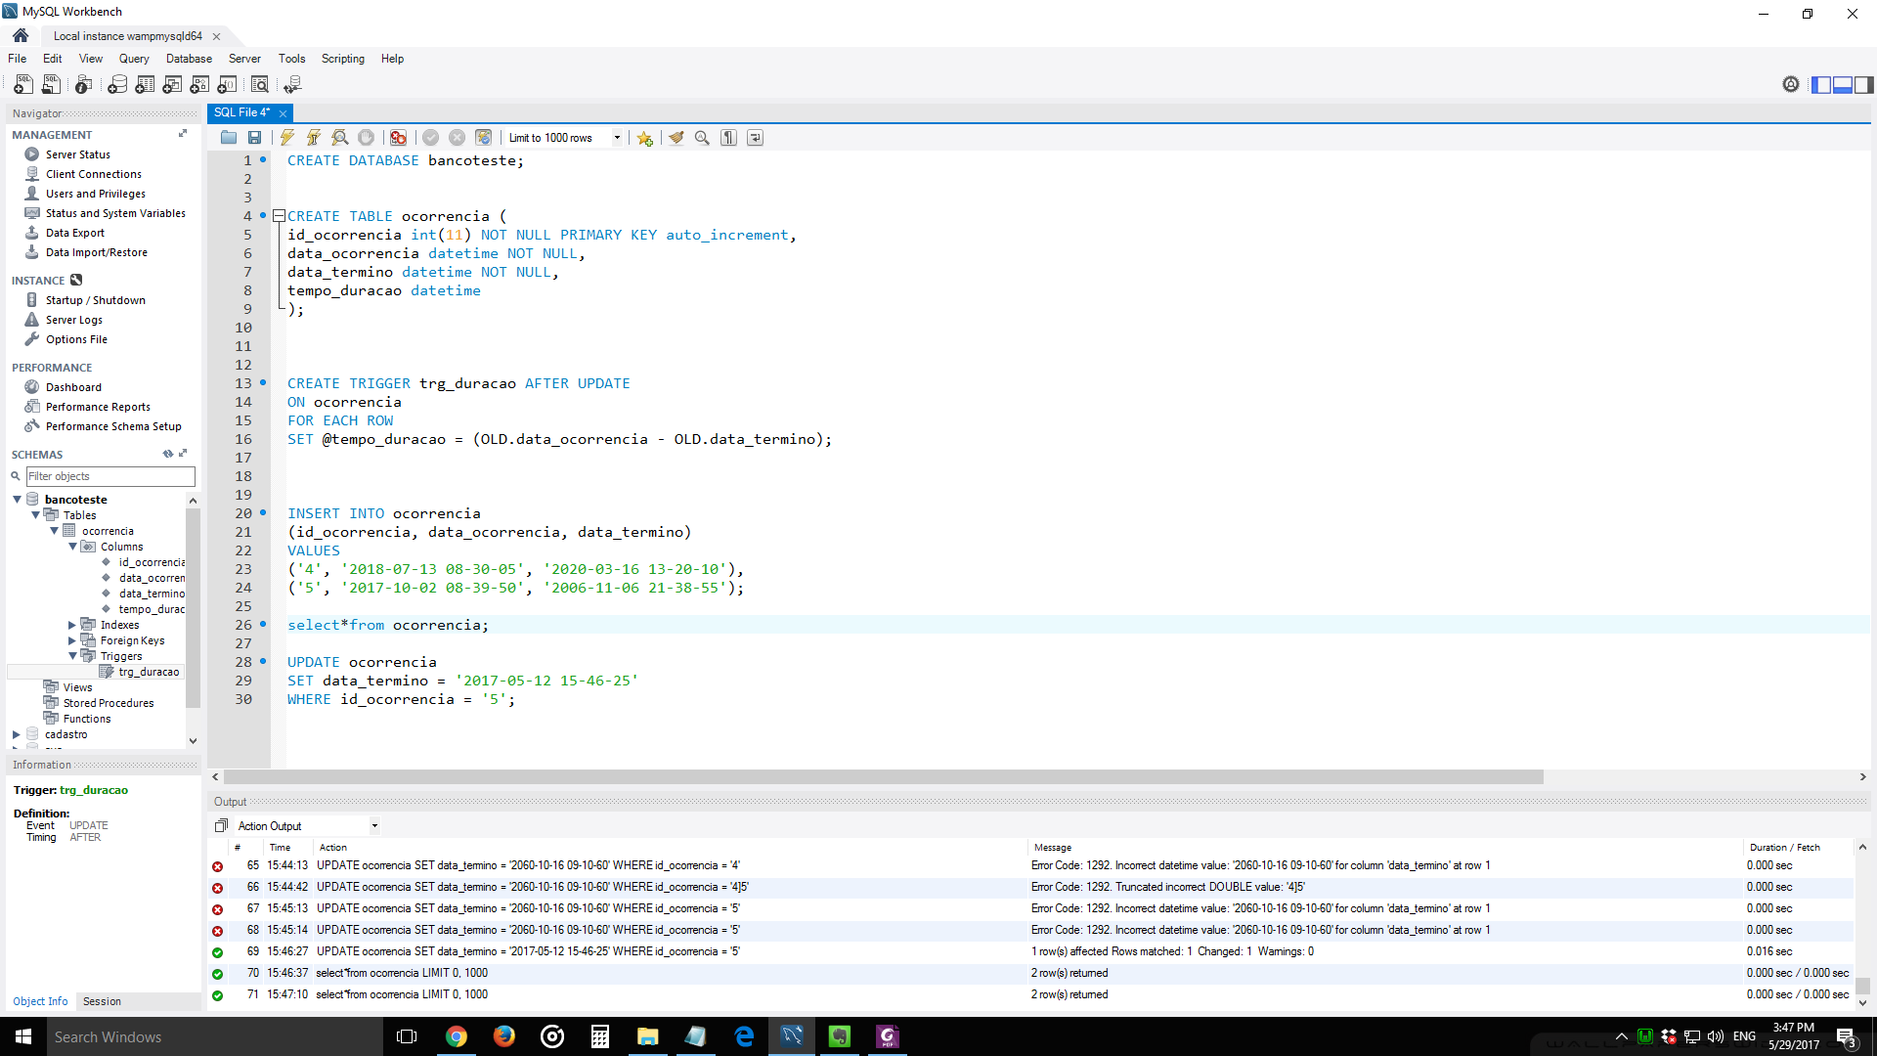
Task: Run EXPLAIN on the statement under cursor
Action: 340,138
